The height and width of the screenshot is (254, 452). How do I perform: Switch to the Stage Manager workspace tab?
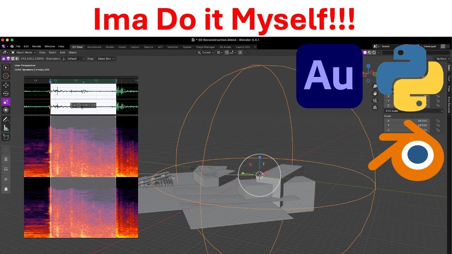pos(206,47)
